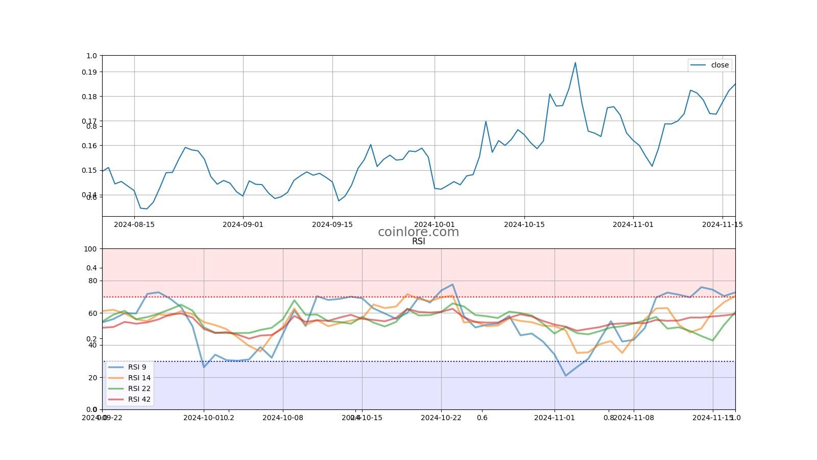Select the 'RSI 22' legend entry text
Viewport: 817px width, 460px height.
click(139, 388)
